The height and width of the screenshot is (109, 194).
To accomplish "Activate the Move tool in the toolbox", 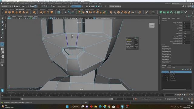I will click(x=2, y=29).
